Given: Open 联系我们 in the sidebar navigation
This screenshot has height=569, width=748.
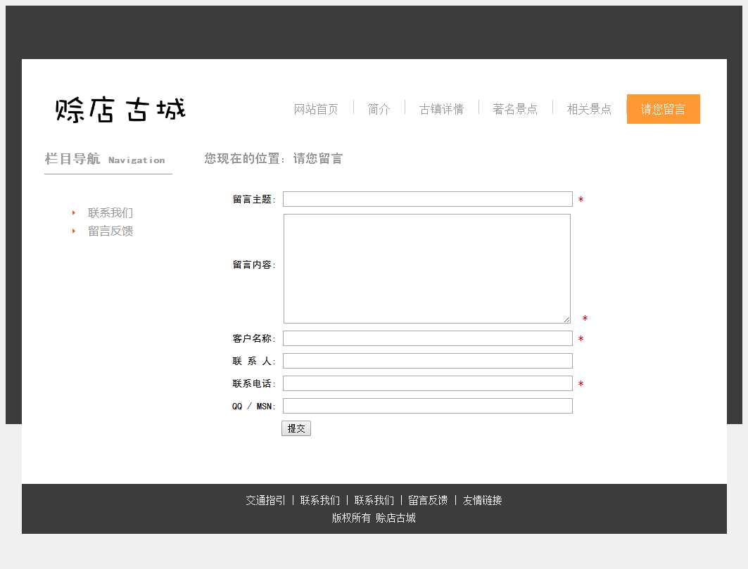Looking at the screenshot, I should [110, 213].
